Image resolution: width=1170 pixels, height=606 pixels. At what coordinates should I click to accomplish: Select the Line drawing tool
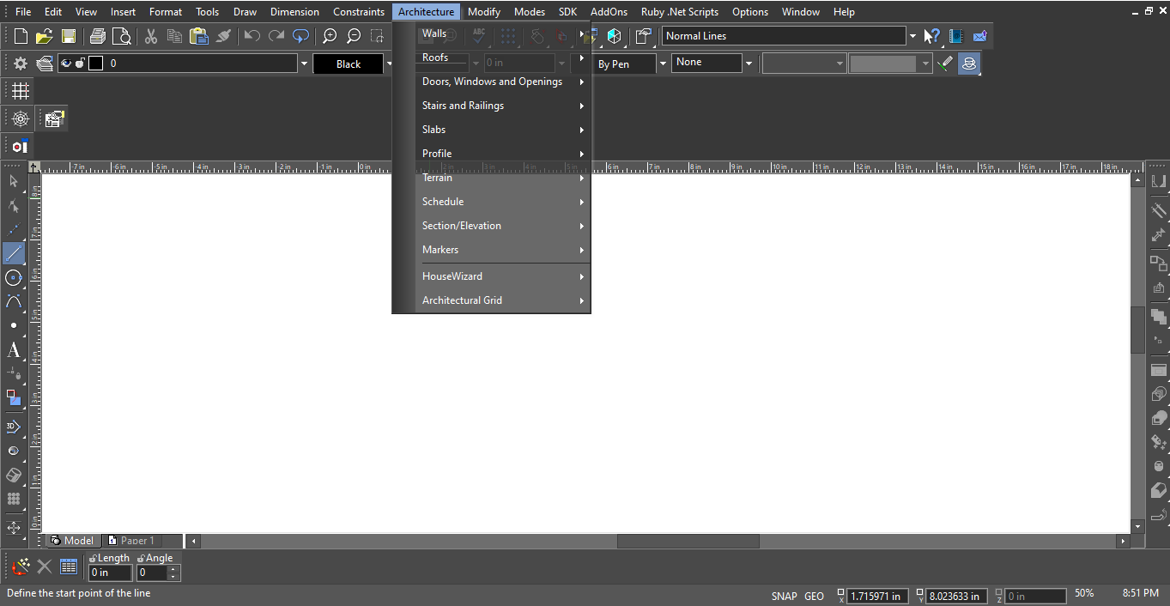point(14,253)
